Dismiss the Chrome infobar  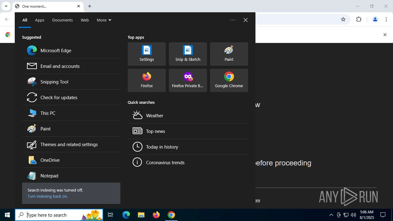(385, 35)
